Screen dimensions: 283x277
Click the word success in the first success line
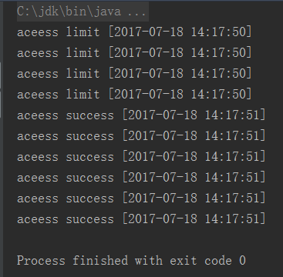click(90, 115)
